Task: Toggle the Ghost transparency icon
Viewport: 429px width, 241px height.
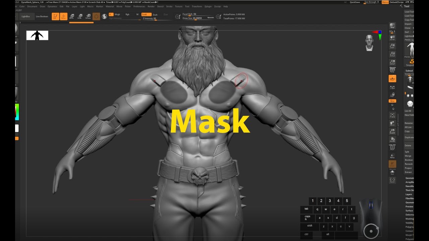Action: click(392, 164)
